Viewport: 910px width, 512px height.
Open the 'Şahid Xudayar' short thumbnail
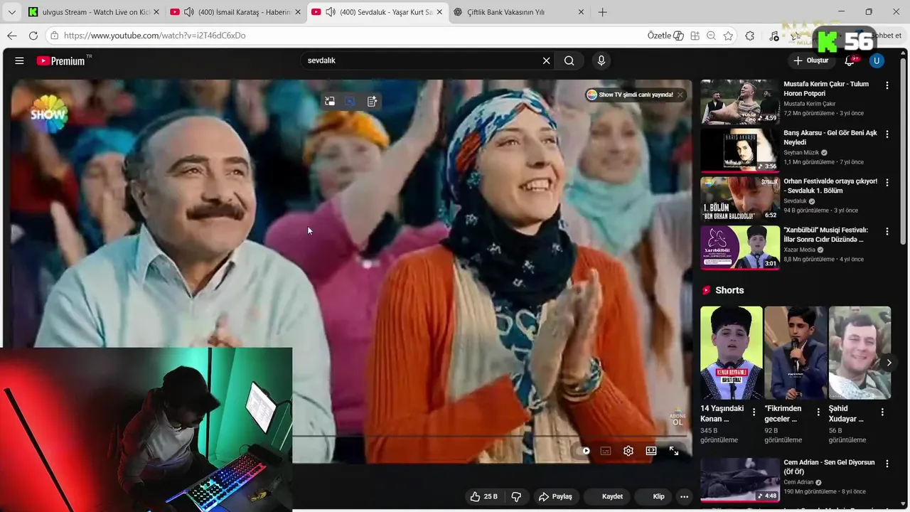pyautogui.click(x=860, y=353)
